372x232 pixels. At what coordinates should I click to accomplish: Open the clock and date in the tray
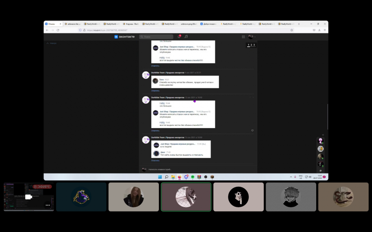pyautogui.click(x=318, y=177)
